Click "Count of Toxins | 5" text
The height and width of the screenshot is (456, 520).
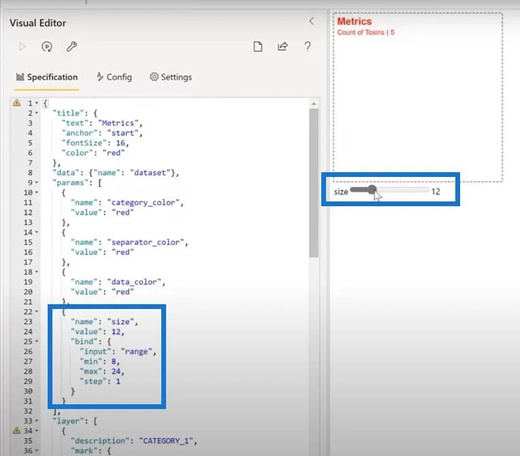[x=365, y=32]
